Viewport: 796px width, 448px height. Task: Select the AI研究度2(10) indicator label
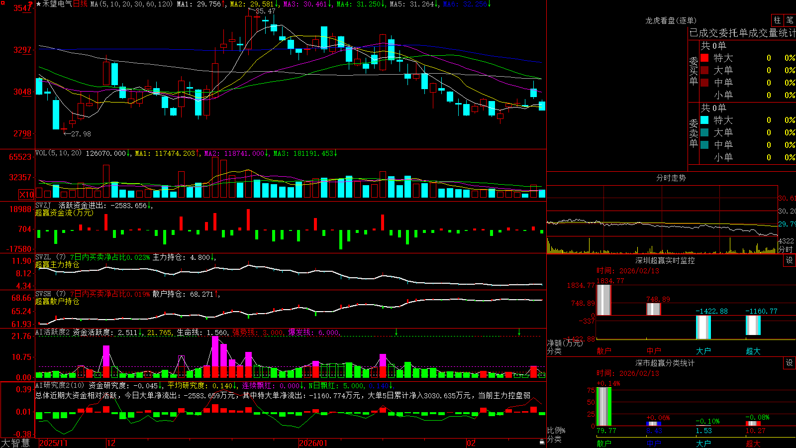[x=60, y=385]
